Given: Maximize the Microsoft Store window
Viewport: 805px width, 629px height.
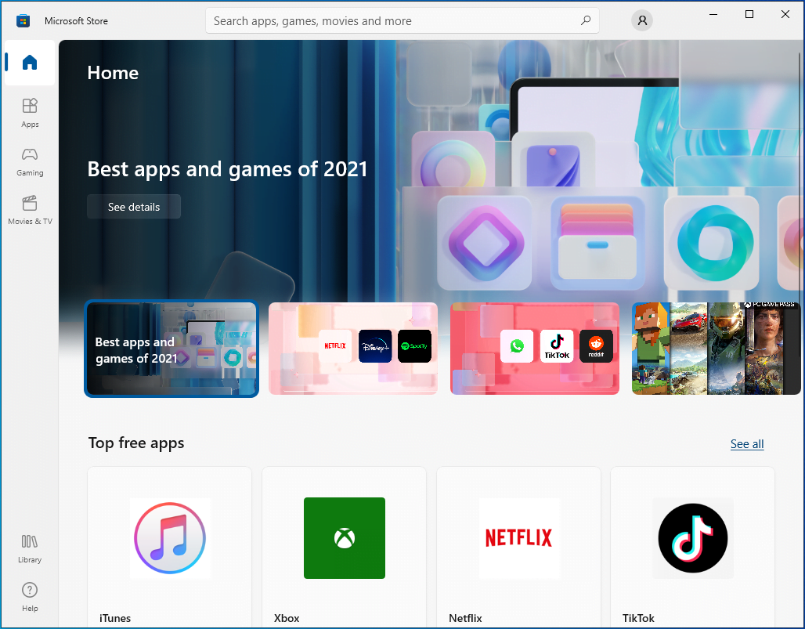Looking at the screenshot, I should (x=749, y=14).
